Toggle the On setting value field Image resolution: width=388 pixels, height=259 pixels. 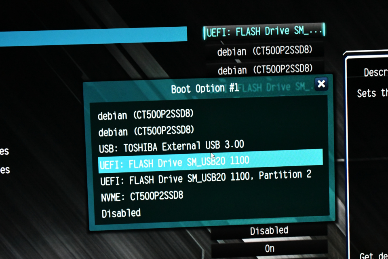pyautogui.click(x=269, y=248)
